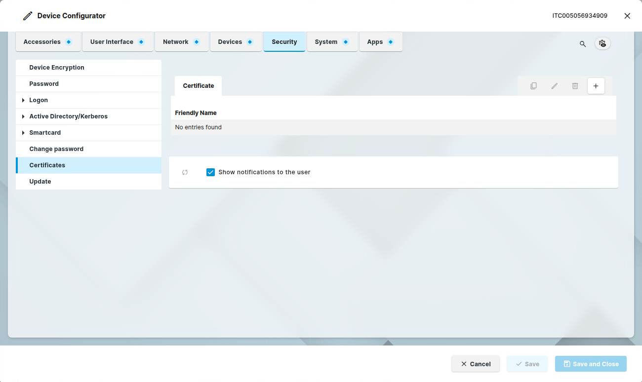Click the edit certificate pencil icon

(554, 86)
